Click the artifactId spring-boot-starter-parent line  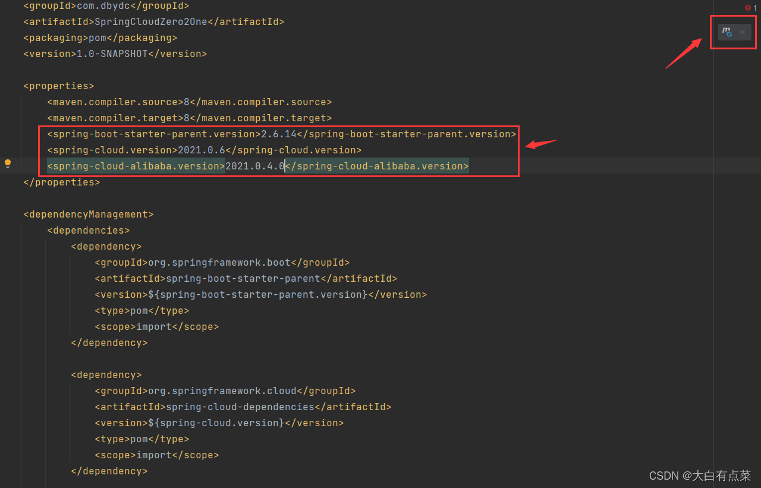(246, 279)
